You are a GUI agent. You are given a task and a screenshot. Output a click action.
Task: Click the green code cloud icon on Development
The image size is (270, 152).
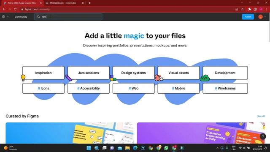point(205,78)
